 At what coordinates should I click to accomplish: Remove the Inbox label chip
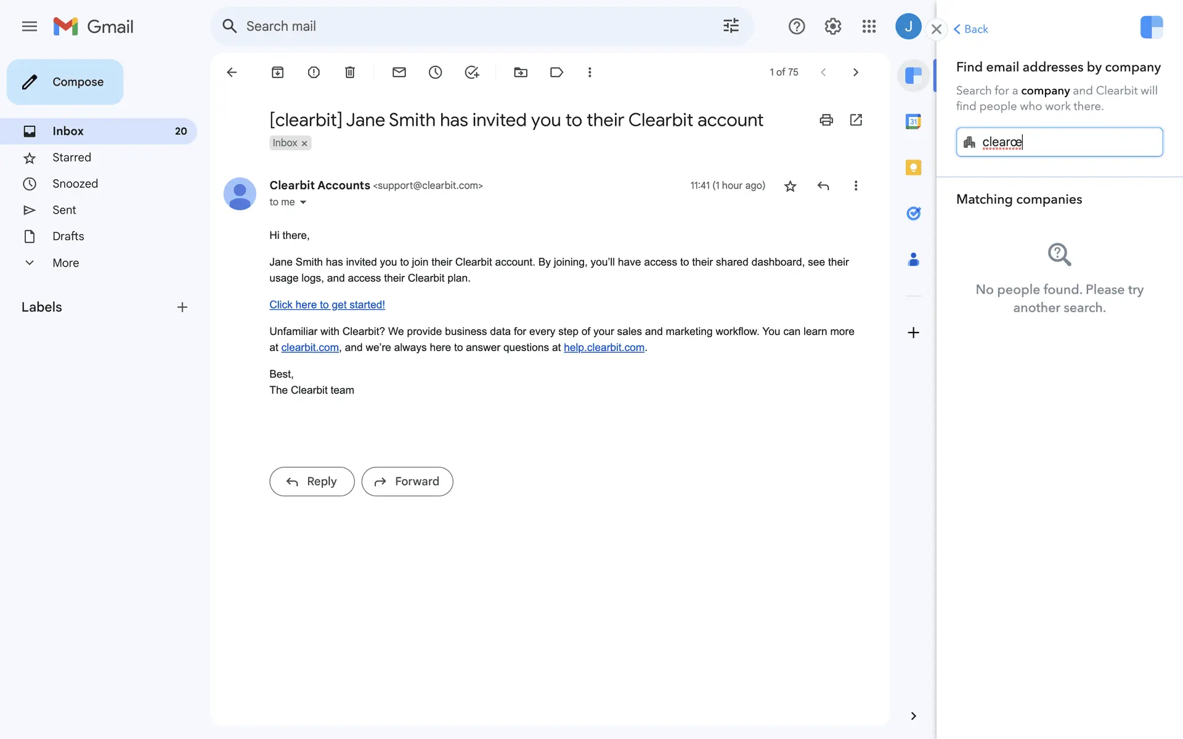pos(304,143)
